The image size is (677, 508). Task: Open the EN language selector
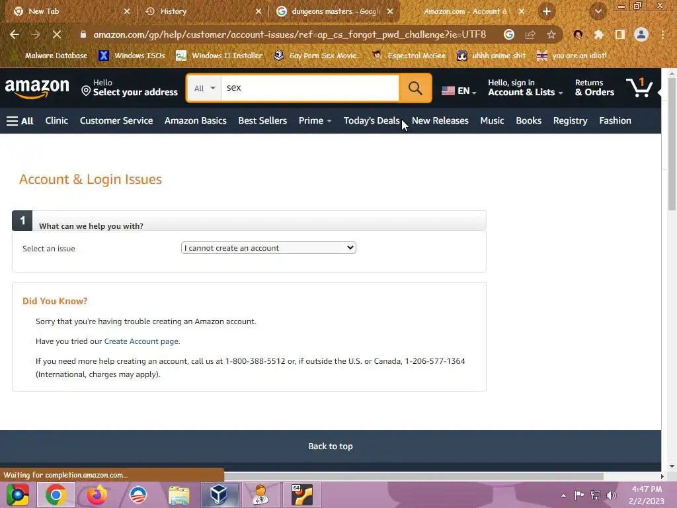point(459,91)
